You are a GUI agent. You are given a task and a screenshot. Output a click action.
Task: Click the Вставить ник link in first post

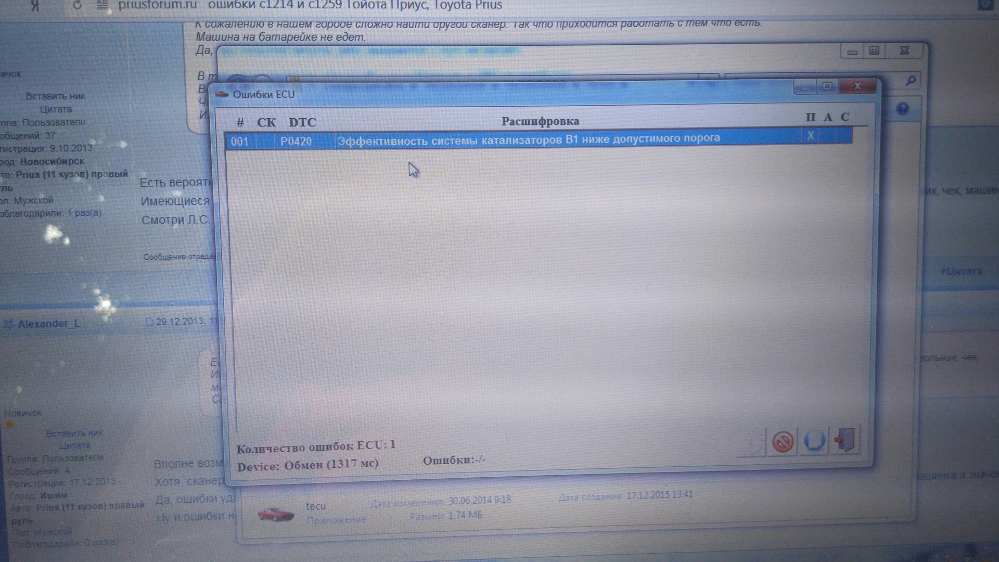pos(55,96)
